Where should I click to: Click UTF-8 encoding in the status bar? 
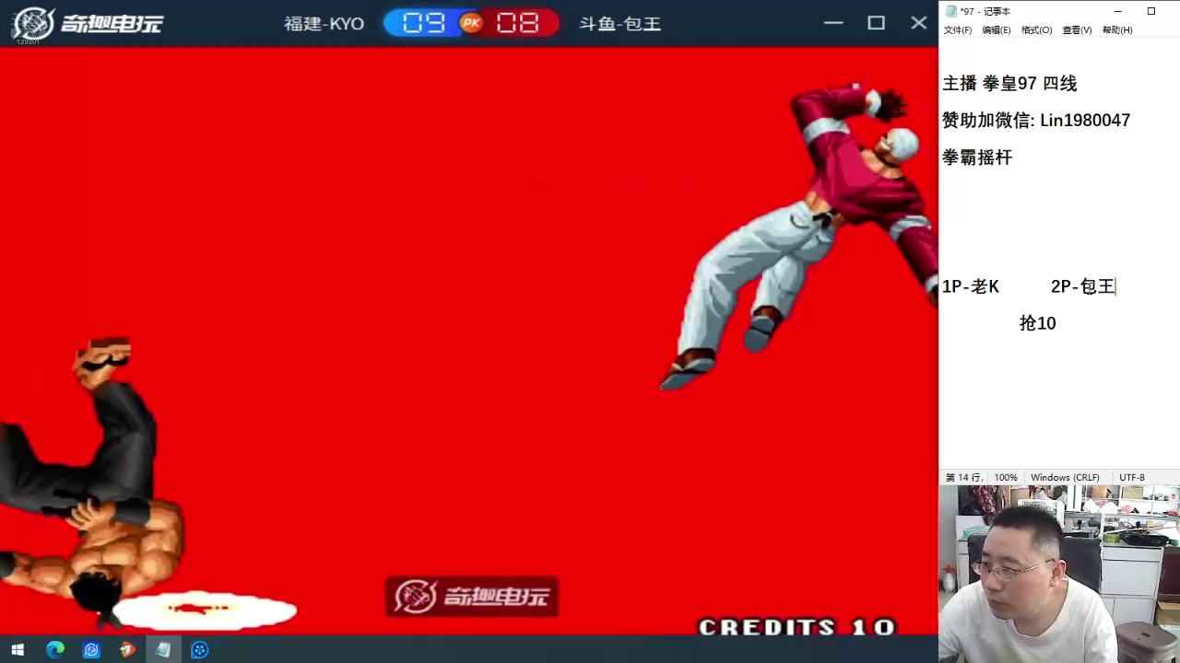(1132, 478)
